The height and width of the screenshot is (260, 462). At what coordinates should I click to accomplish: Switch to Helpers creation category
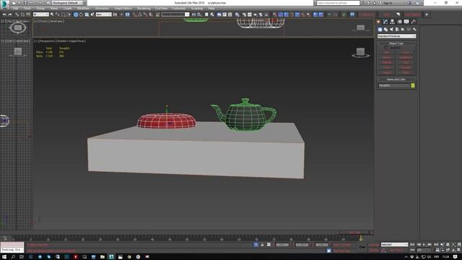[403, 29]
